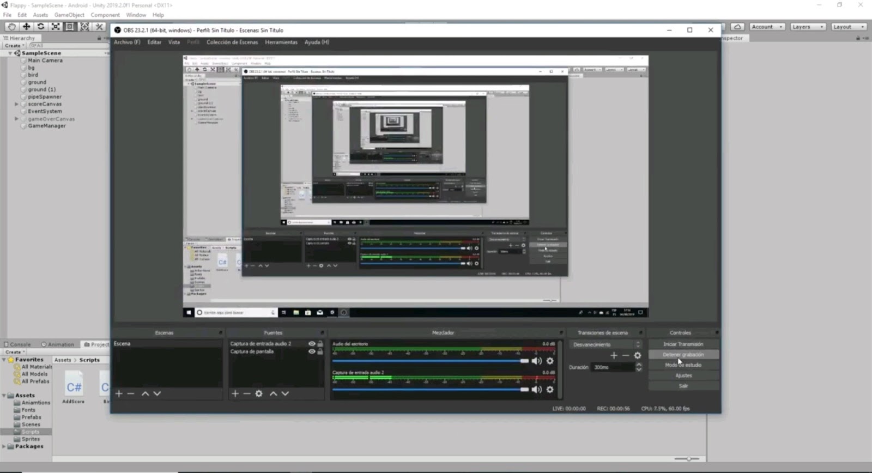The image size is (872, 473).
Task: Open Create dropdown in Project panel
Action: pyautogui.click(x=15, y=352)
